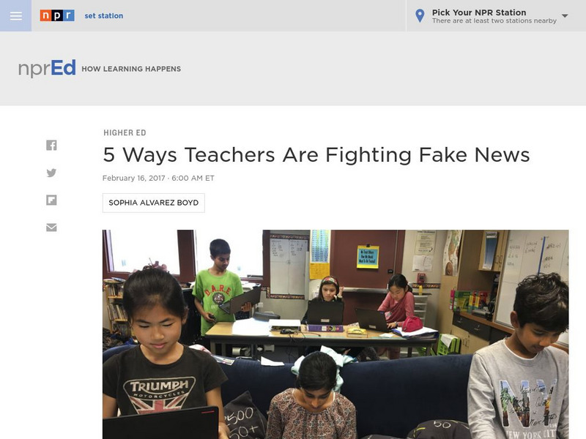Share article on Twitter

pyautogui.click(x=51, y=173)
